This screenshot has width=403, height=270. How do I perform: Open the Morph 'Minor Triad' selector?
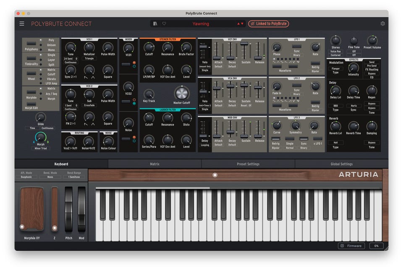tap(41, 148)
